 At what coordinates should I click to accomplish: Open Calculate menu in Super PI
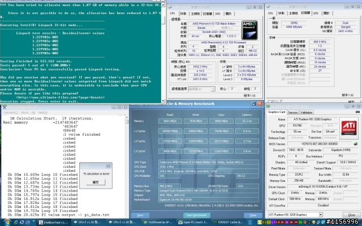(11, 112)
